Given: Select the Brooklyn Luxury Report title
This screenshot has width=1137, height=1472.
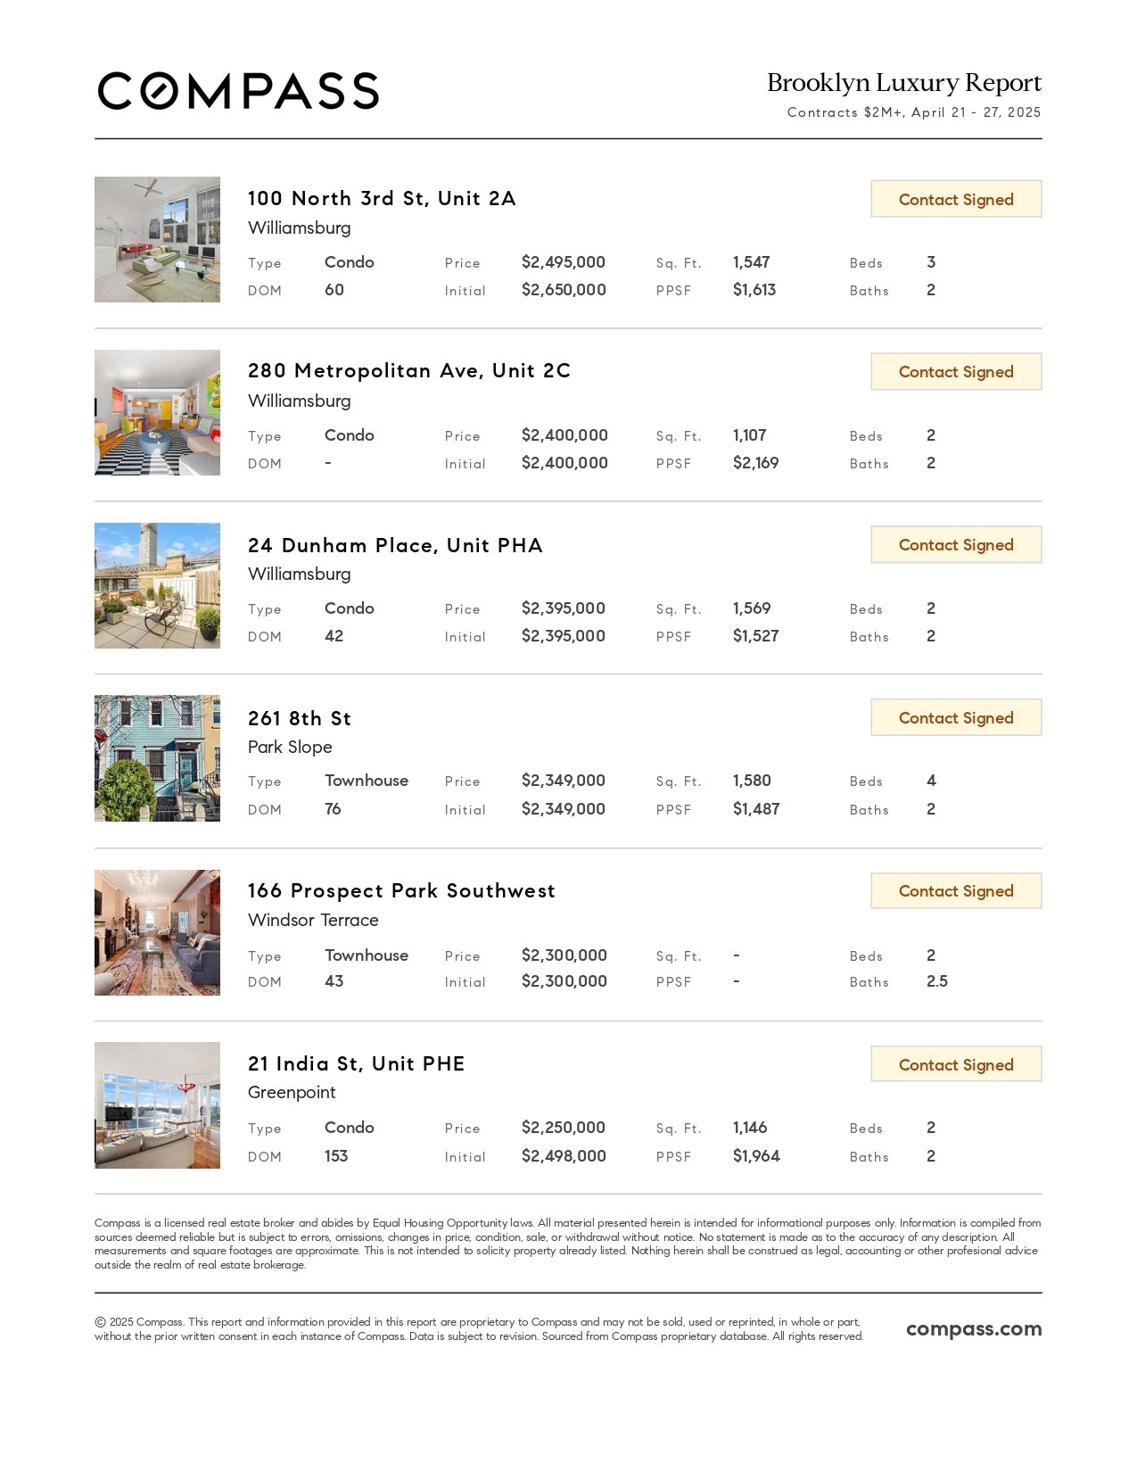Looking at the screenshot, I should (904, 83).
